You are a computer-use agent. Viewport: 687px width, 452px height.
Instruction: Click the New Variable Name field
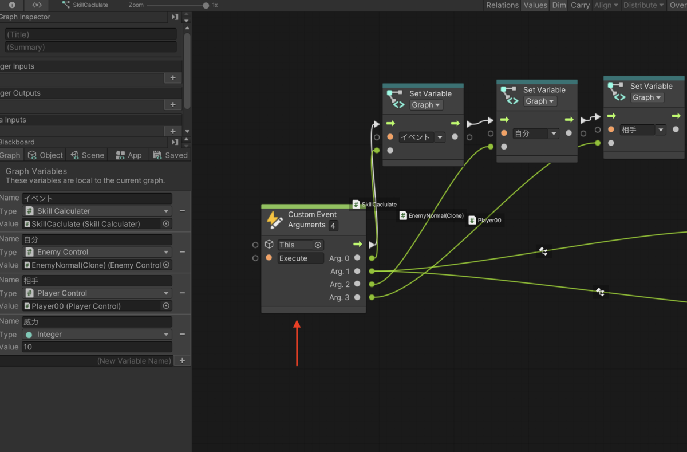coord(87,361)
